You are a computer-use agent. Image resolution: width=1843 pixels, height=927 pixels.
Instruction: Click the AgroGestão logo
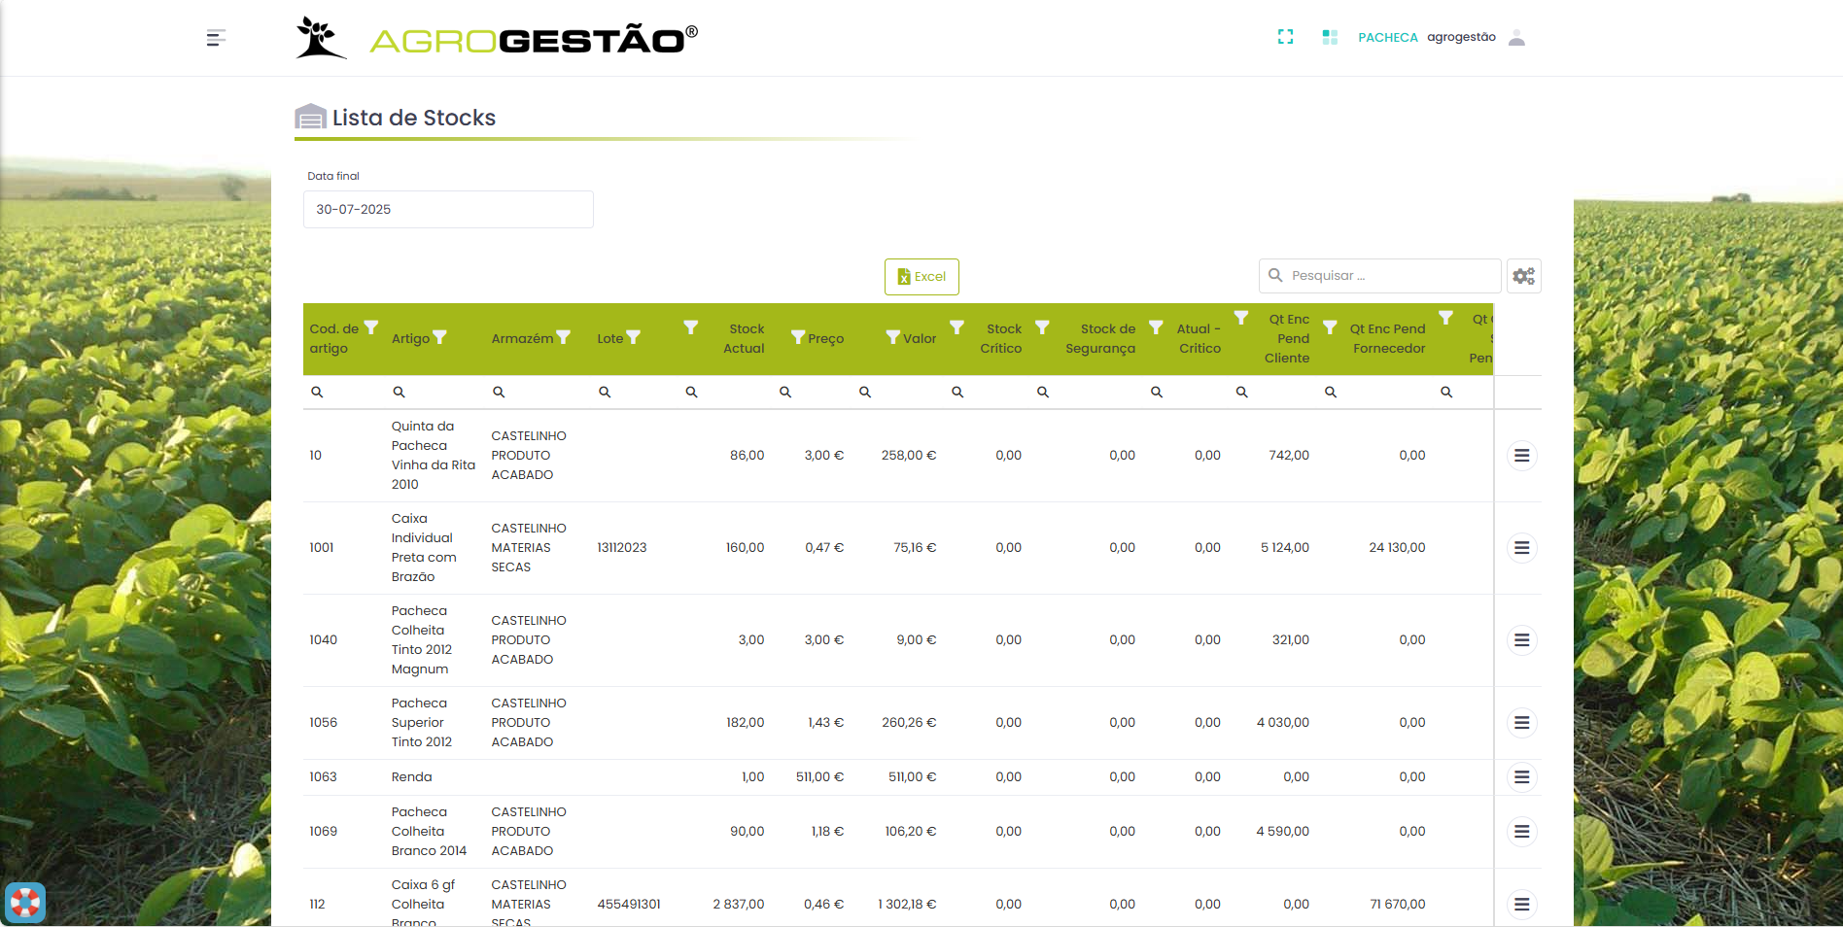tap(497, 39)
